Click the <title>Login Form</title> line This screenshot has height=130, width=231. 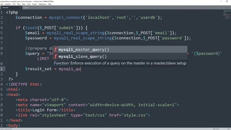tap(45, 110)
